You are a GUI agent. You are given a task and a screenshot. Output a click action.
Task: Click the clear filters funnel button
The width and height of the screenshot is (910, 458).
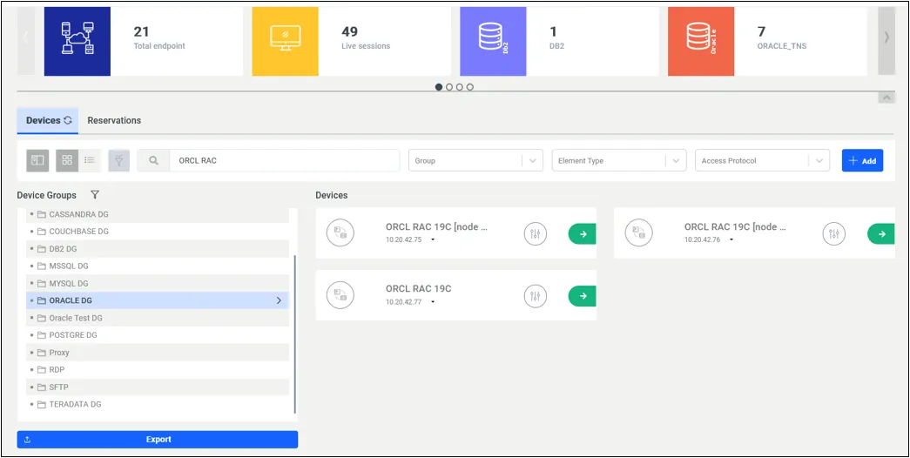point(119,160)
